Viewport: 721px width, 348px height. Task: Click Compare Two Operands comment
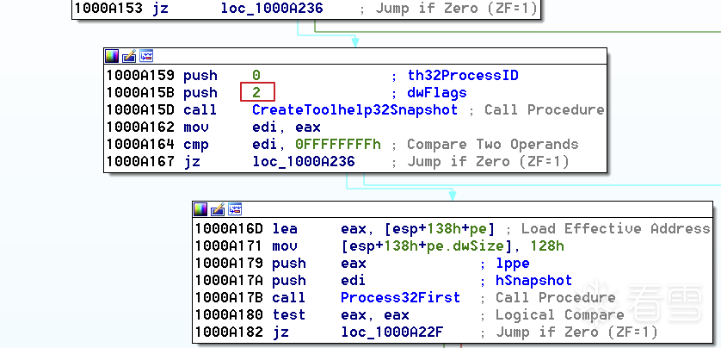(x=492, y=145)
